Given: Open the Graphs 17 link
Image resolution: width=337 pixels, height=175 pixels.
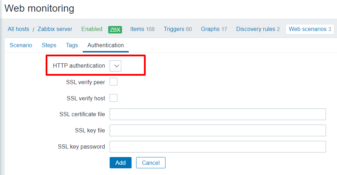Looking at the screenshot, I should (214, 29).
